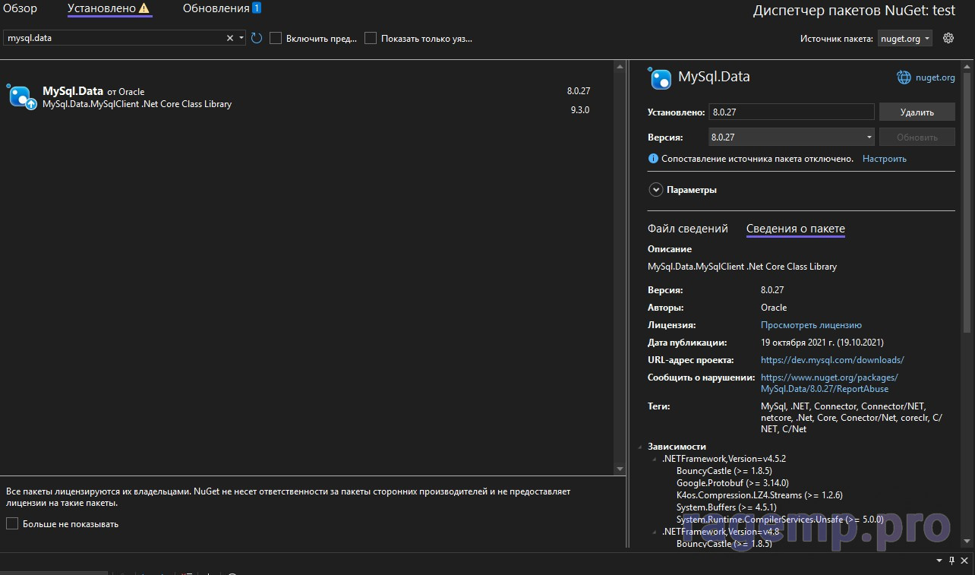Click the Удалить button
The height and width of the screenshot is (575, 975).
pyautogui.click(x=917, y=112)
